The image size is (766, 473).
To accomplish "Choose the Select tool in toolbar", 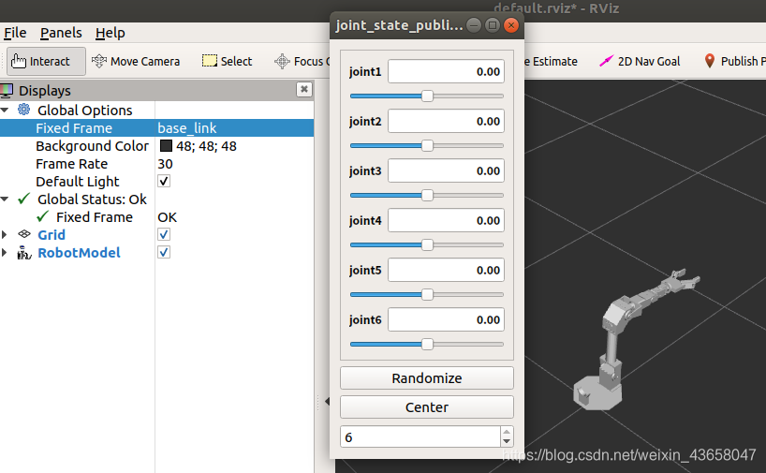I will [228, 61].
